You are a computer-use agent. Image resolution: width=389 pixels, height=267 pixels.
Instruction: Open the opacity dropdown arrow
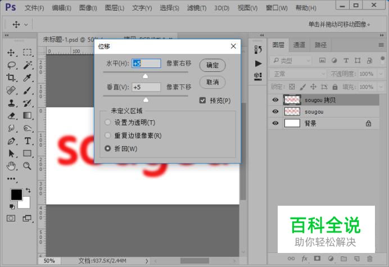pos(381,74)
